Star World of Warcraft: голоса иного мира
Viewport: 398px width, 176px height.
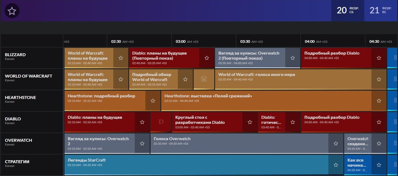click(x=379, y=79)
